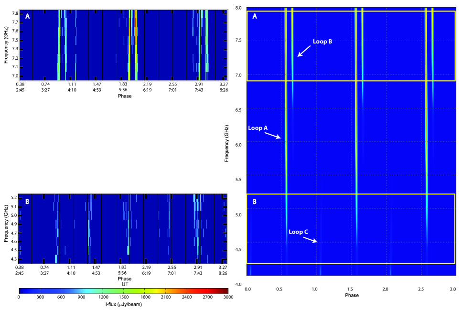Image resolution: width=463 pixels, height=310 pixels.
Task: Click the "8:26" time label under left panel A
Action: (224, 90)
